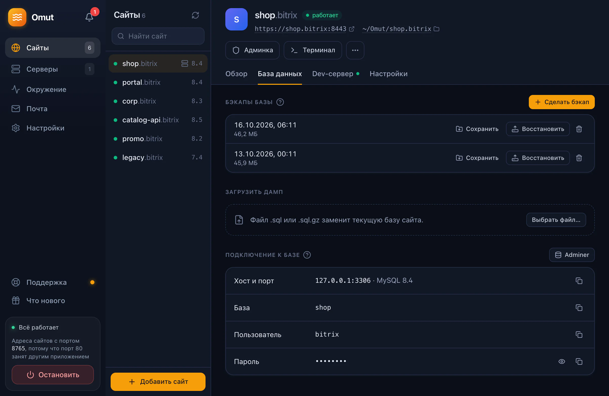The image size is (609, 396).
Task: Click the Добавить сайт button
Action: coord(158,382)
